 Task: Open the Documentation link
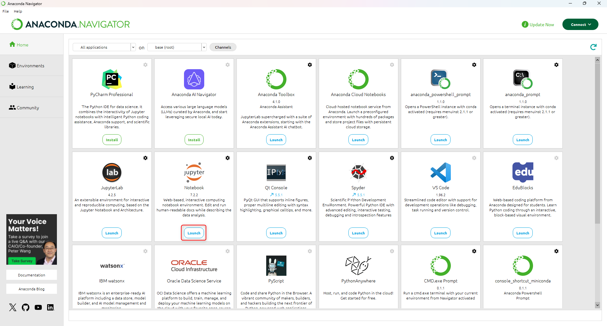(32, 275)
